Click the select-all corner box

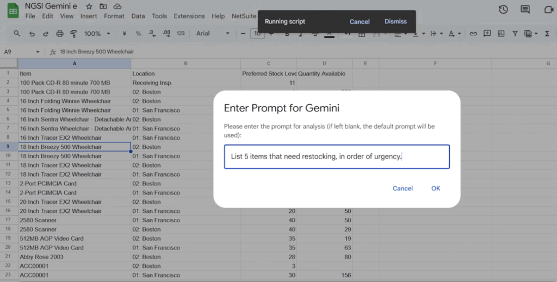tap(9, 64)
